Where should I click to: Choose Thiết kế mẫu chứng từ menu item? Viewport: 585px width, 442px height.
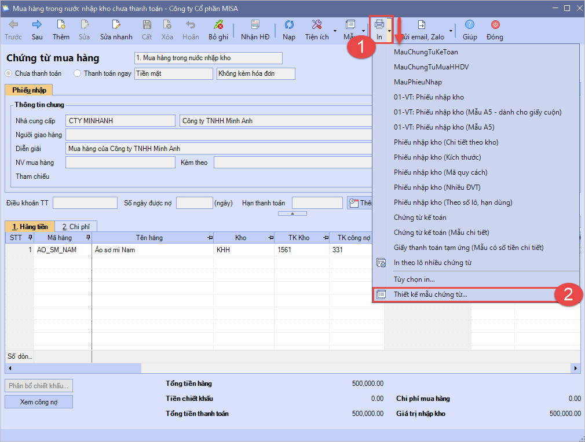point(430,294)
